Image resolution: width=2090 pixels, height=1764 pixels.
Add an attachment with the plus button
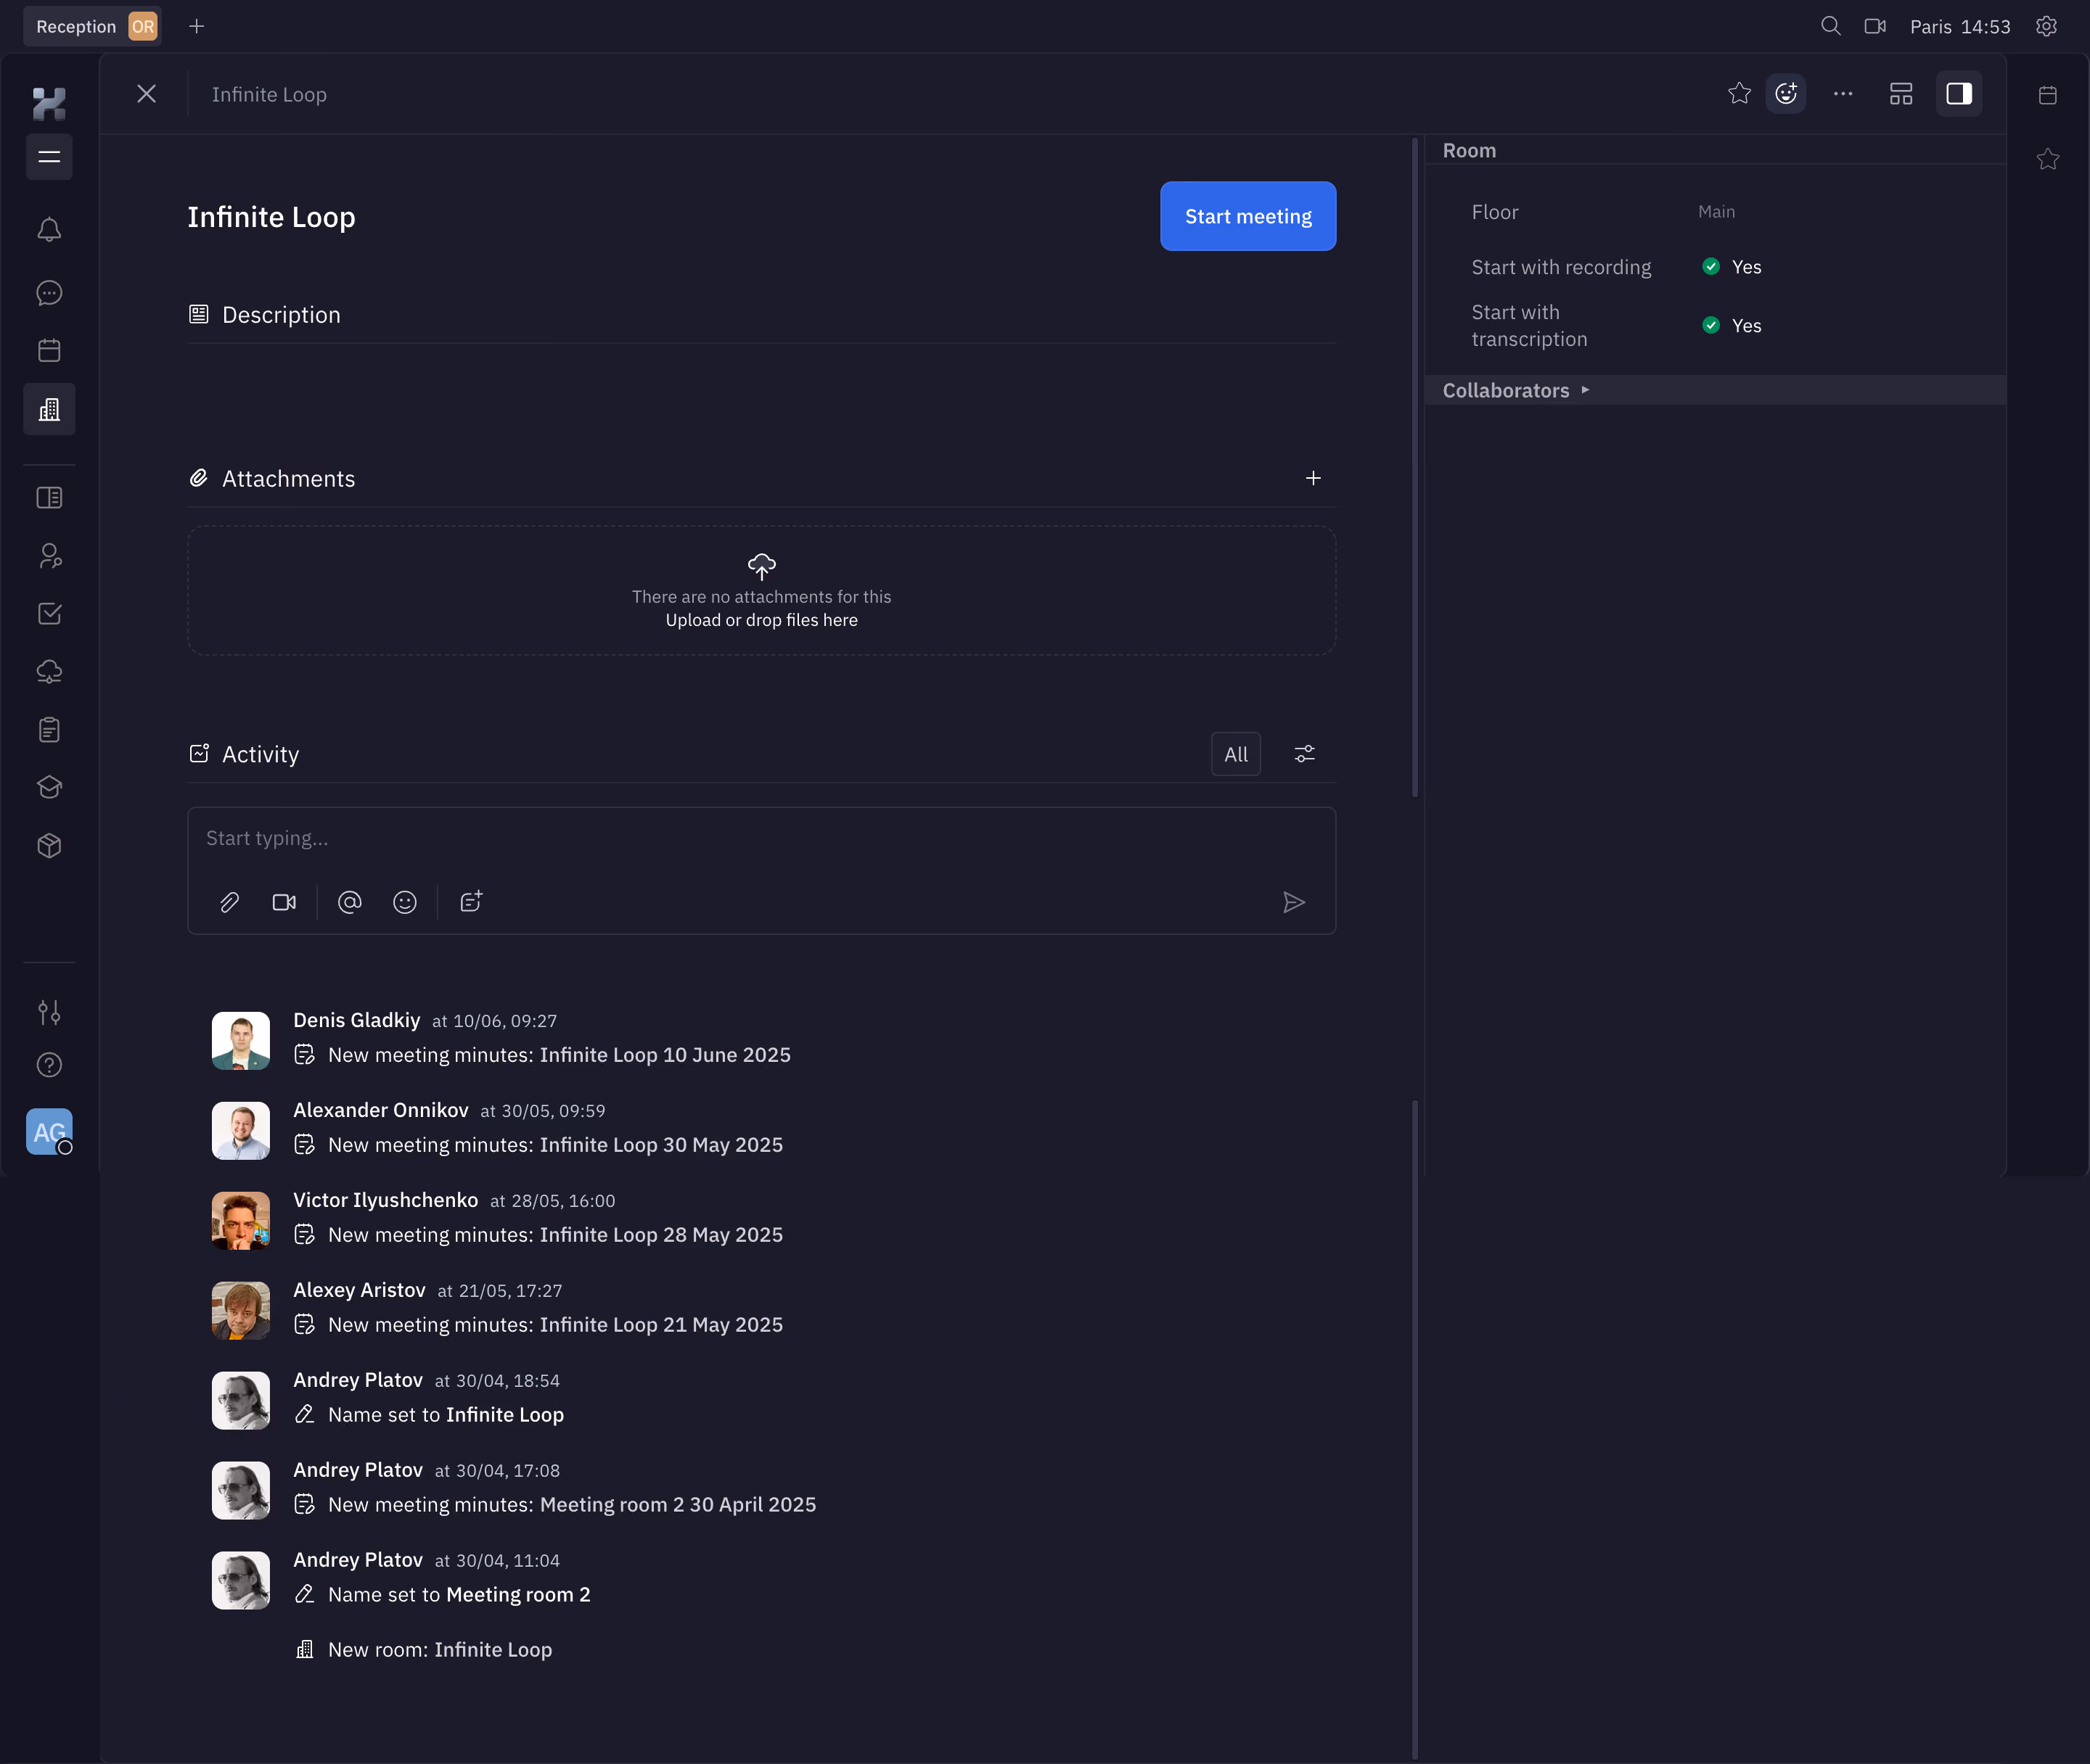[1314, 479]
